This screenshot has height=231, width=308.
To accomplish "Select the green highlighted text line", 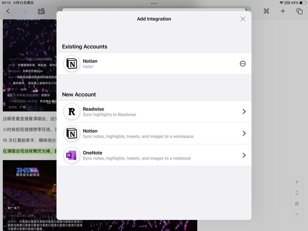I will [x=30, y=151].
